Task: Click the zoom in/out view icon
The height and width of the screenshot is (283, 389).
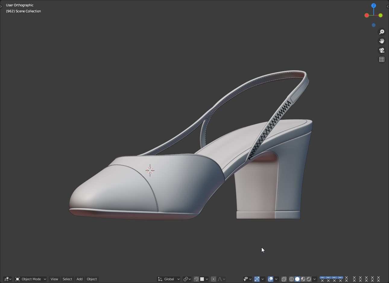Action: (x=382, y=32)
